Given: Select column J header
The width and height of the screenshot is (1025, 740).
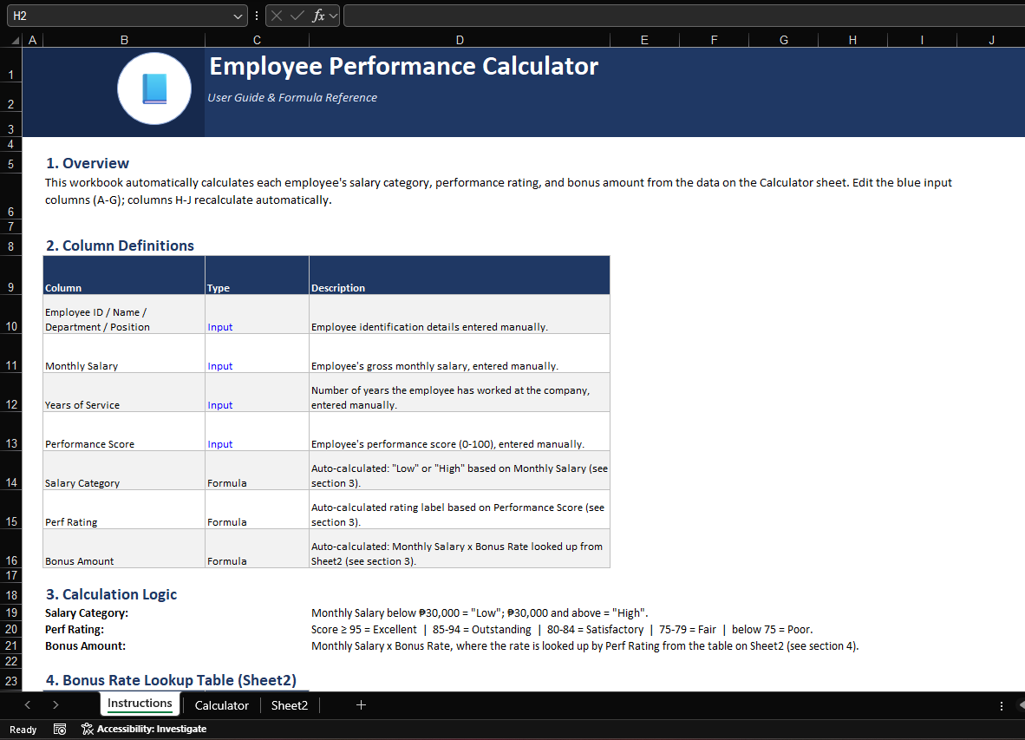Looking at the screenshot, I should (991, 41).
